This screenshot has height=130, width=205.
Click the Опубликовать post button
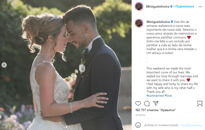(191, 125)
